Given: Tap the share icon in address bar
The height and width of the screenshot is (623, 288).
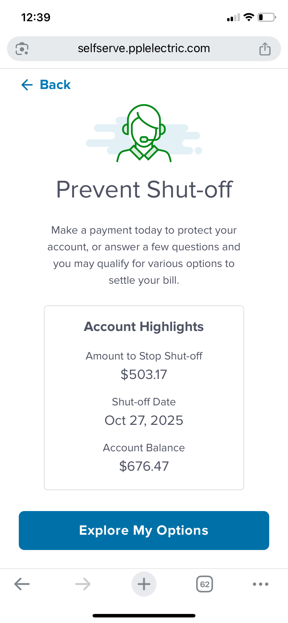Looking at the screenshot, I should [x=265, y=49].
